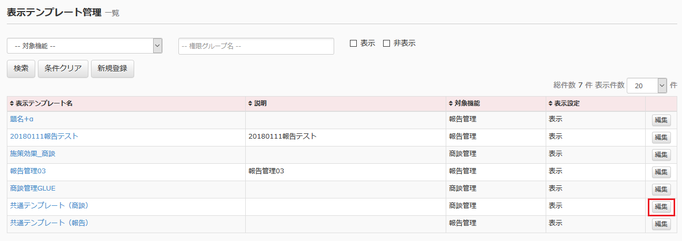Click 編集 for 報告管理03 row
Image resolution: width=682 pixels, height=241 pixels.
click(661, 172)
